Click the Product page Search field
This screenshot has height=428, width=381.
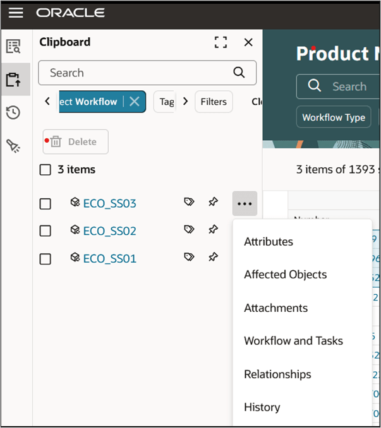339,86
